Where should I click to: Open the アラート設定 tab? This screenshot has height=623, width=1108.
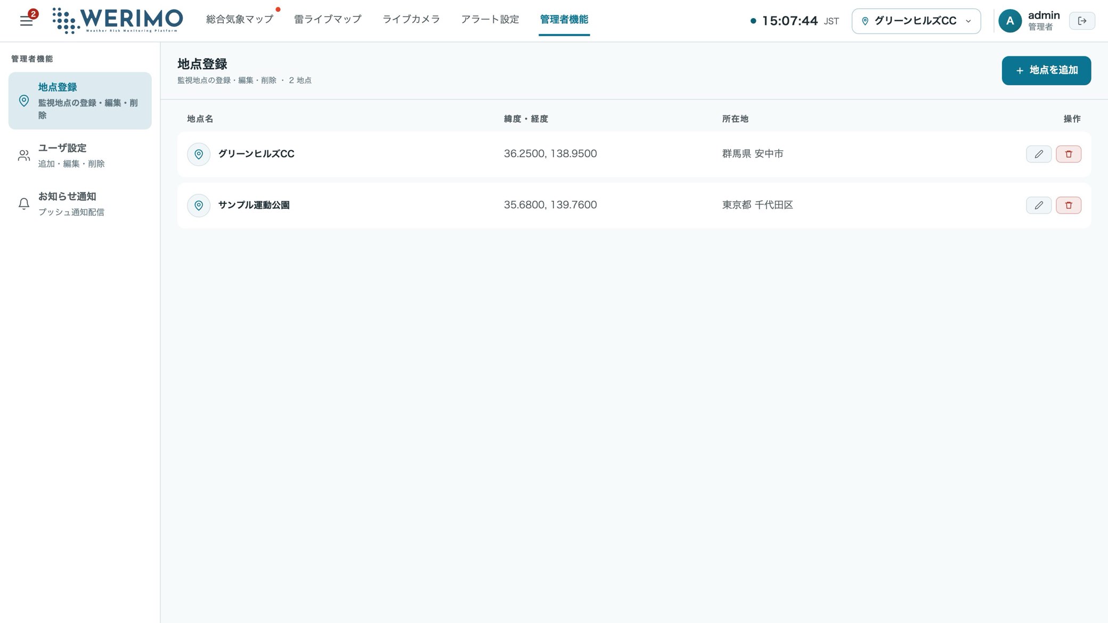pos(490,19)
